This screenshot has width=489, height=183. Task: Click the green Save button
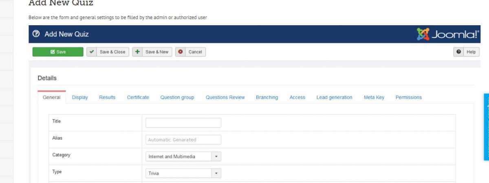coord(58,52)
